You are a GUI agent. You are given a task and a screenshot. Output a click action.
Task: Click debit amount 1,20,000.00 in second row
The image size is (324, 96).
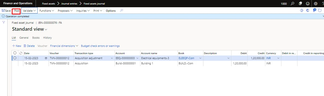[x=240, y=63]
